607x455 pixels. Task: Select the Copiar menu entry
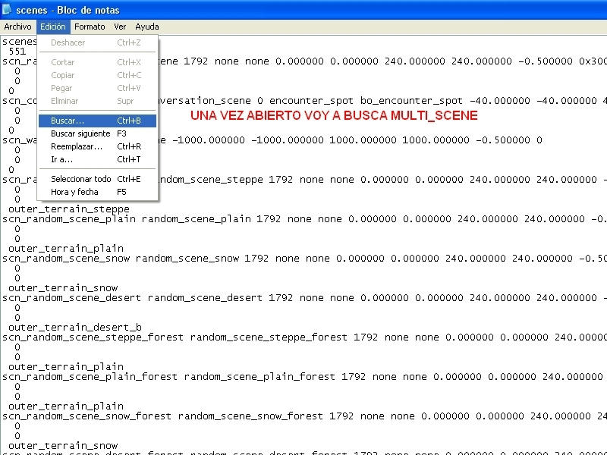pyautogui.click(x=63, y=75)
